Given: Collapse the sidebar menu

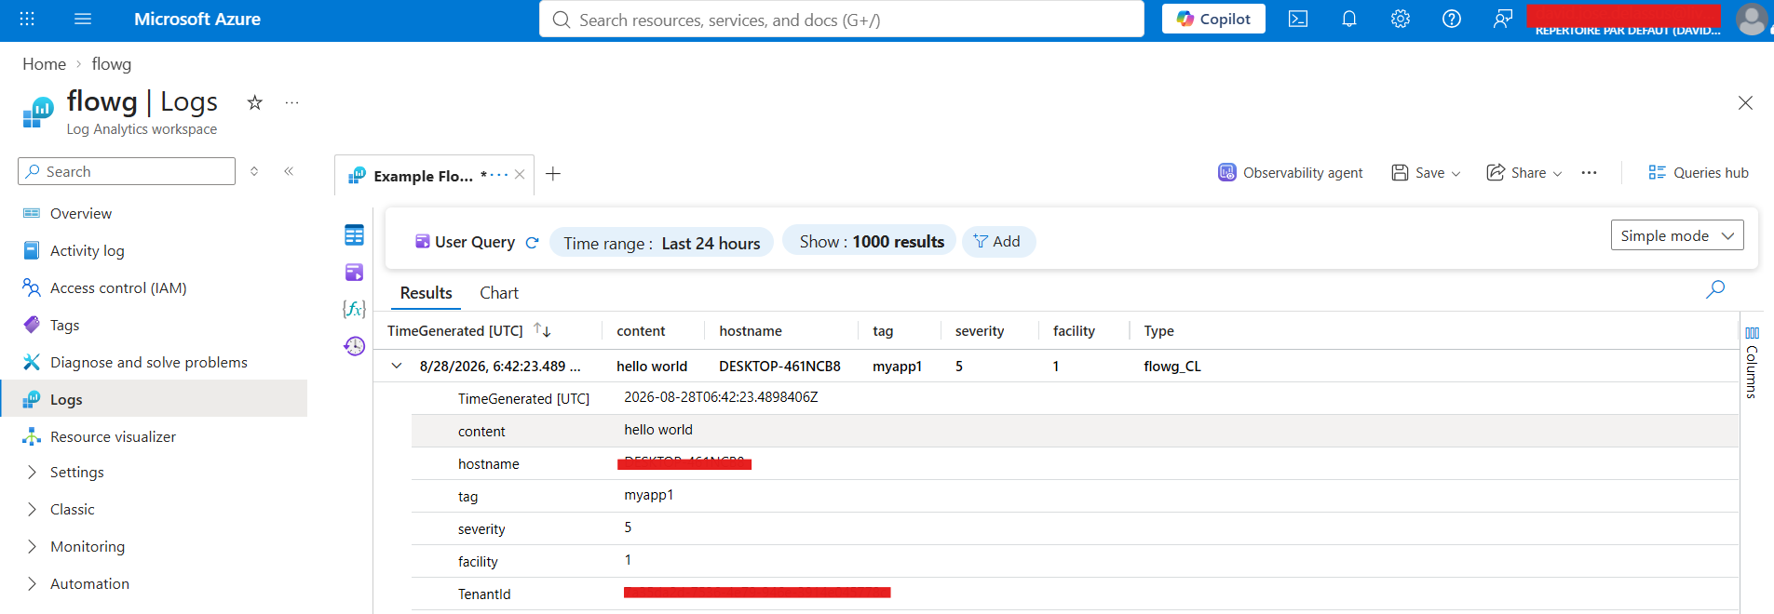Looking at the screenshot, I should (289, 171).
